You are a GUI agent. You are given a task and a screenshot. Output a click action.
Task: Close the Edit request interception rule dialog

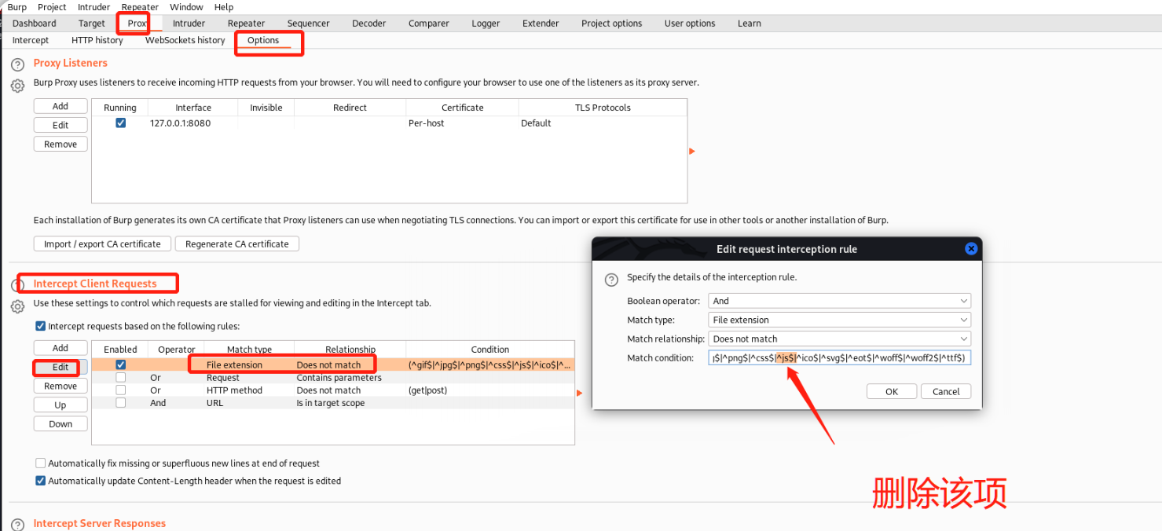(x=970, y=249)
